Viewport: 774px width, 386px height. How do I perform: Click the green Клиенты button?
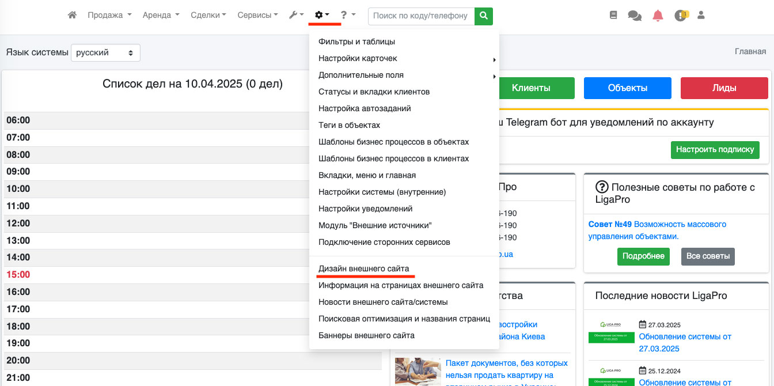point(530,88)
